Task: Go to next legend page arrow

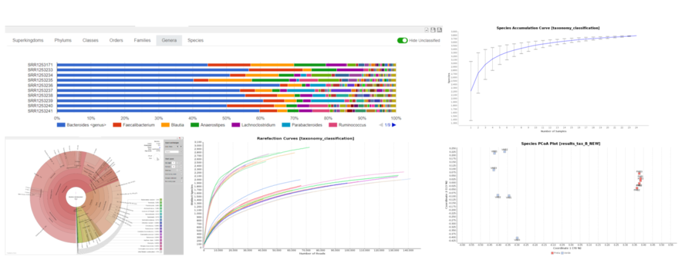Action: click(394, 125)
